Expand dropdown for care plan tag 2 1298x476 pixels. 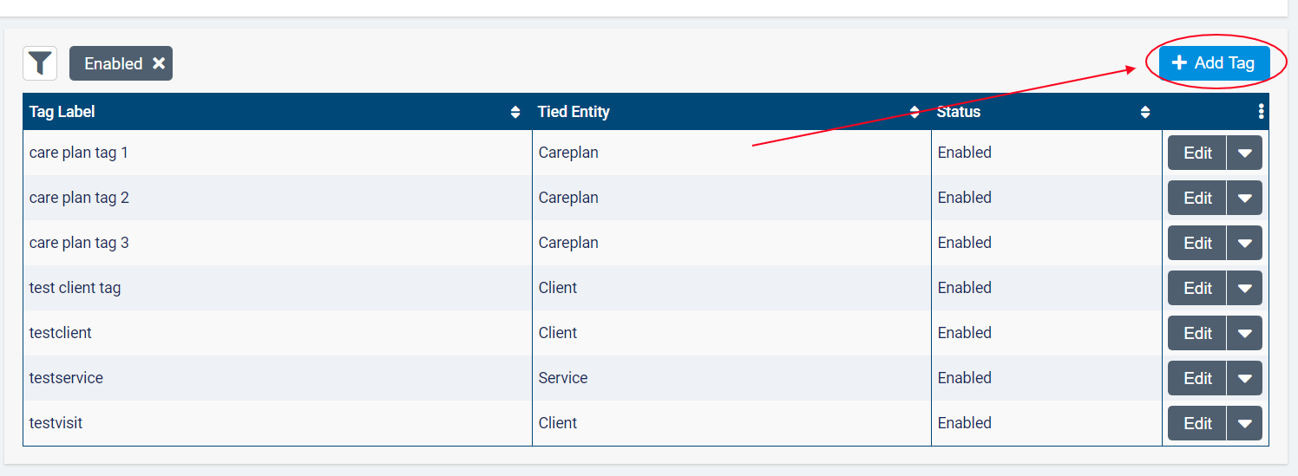click(1244, 198)
